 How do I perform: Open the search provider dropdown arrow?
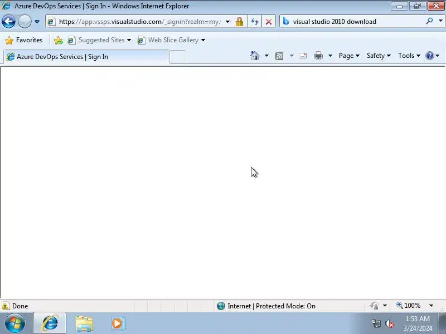[x=440, y=21]
